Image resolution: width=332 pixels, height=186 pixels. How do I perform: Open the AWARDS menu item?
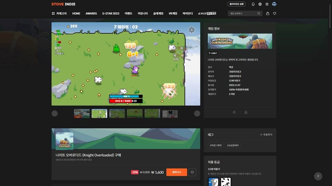pos(91,14)
